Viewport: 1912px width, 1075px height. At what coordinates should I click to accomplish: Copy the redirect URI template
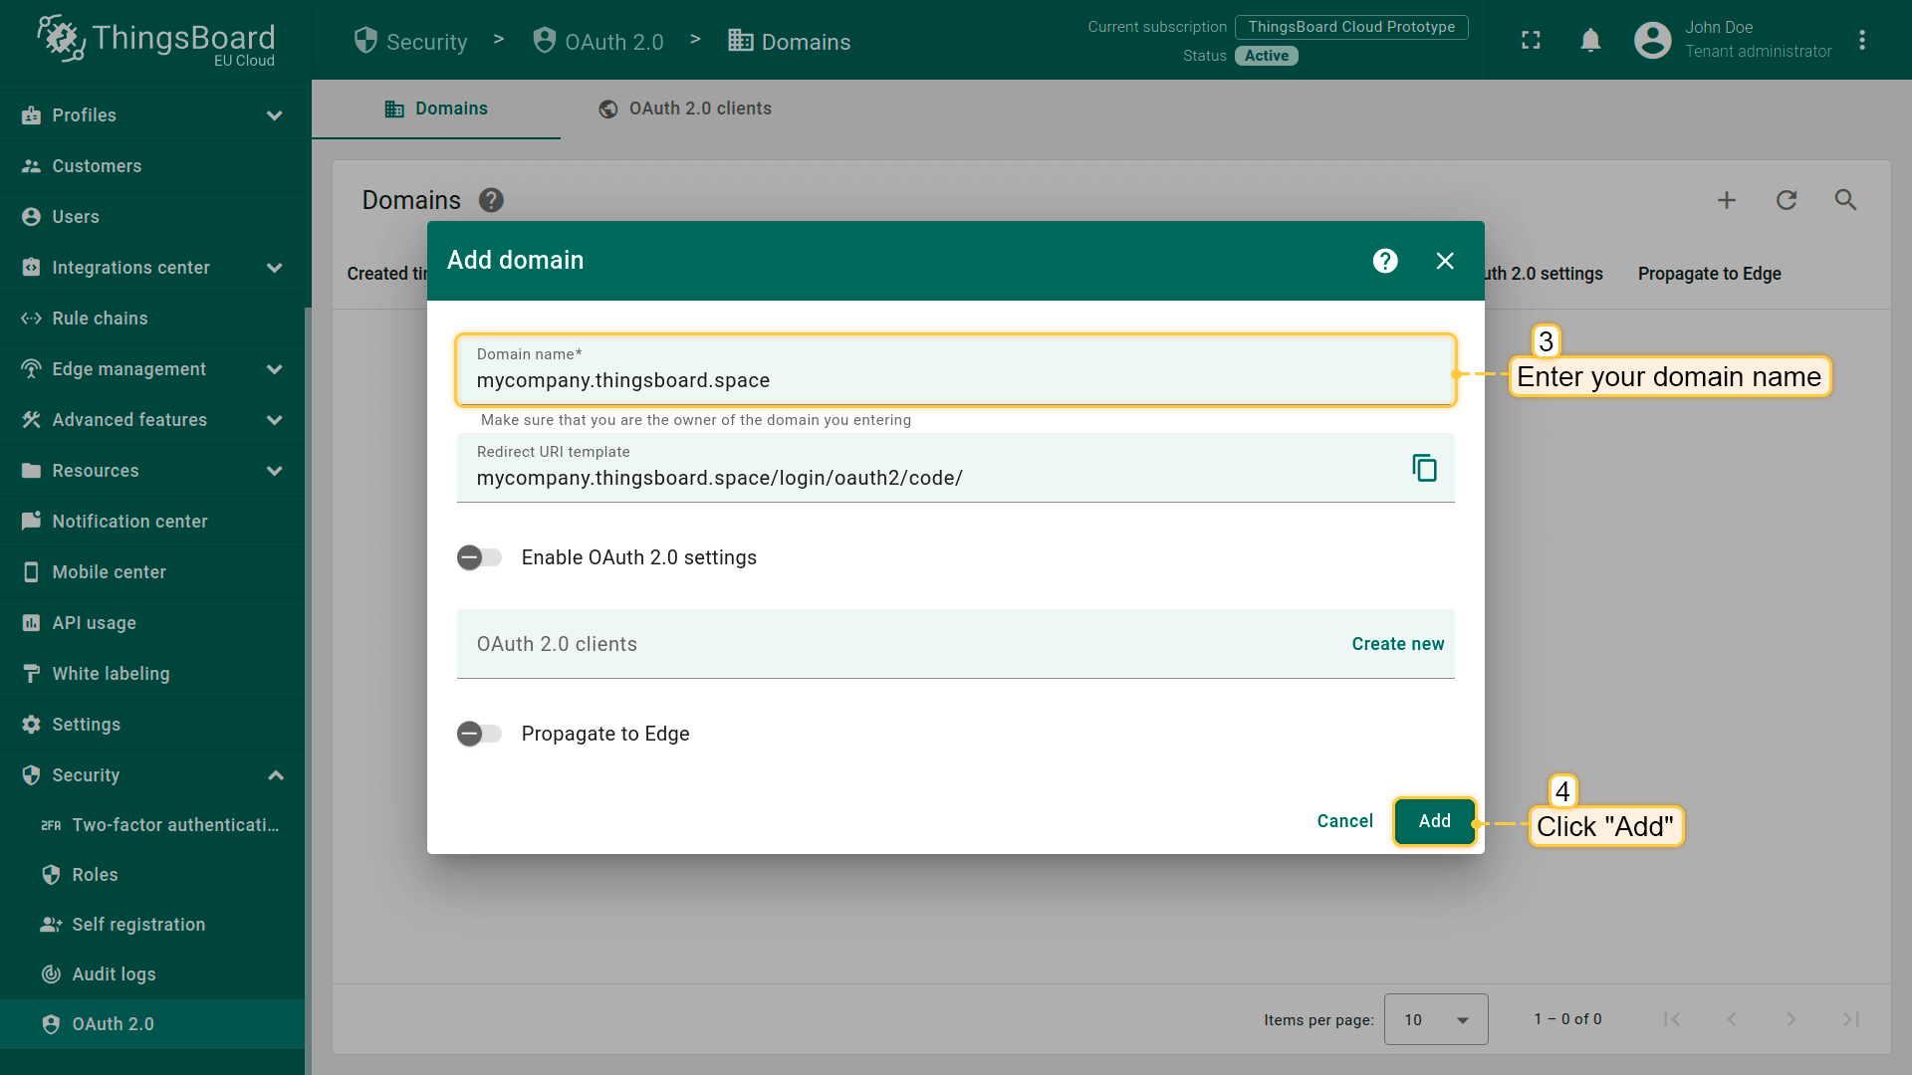1424,468
